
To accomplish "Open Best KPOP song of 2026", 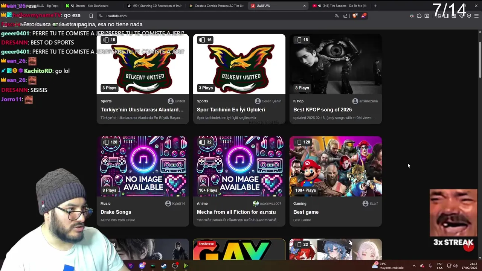I will coord(322,110).
